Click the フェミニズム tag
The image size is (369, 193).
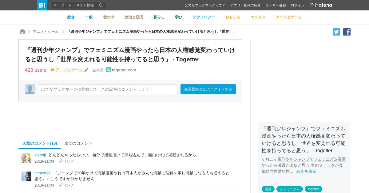click(x=290, y=189)
